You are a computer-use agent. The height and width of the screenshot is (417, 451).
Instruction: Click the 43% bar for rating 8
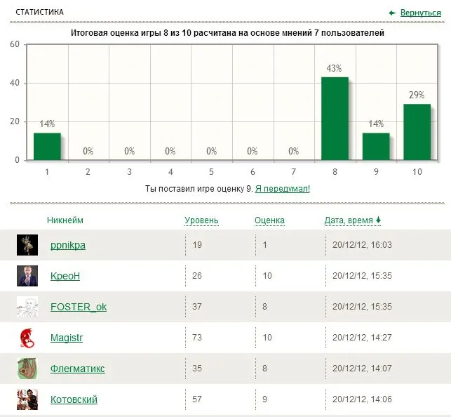coord(335,119)
